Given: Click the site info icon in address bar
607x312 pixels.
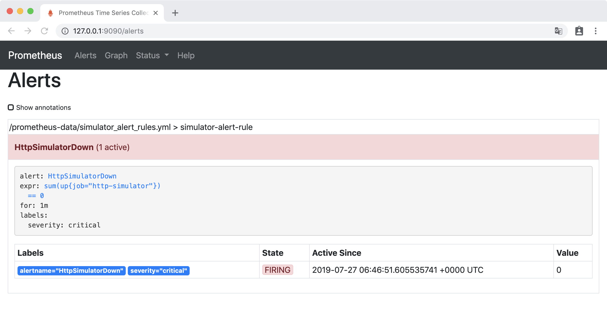Looking at the screenshot, I should (65, 31).
